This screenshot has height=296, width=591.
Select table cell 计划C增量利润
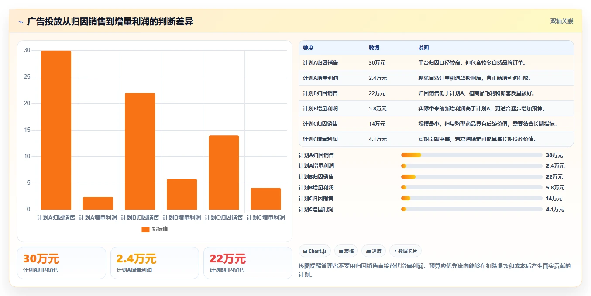tap(320, 139)
